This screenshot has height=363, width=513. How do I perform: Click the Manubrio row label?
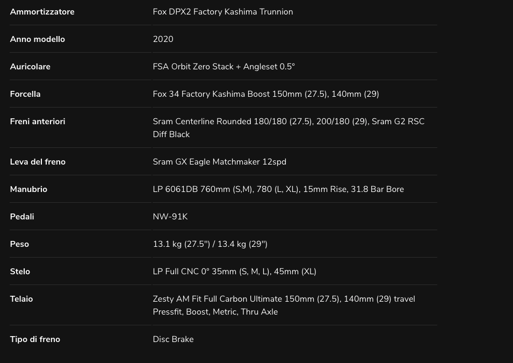coord(28,189)
